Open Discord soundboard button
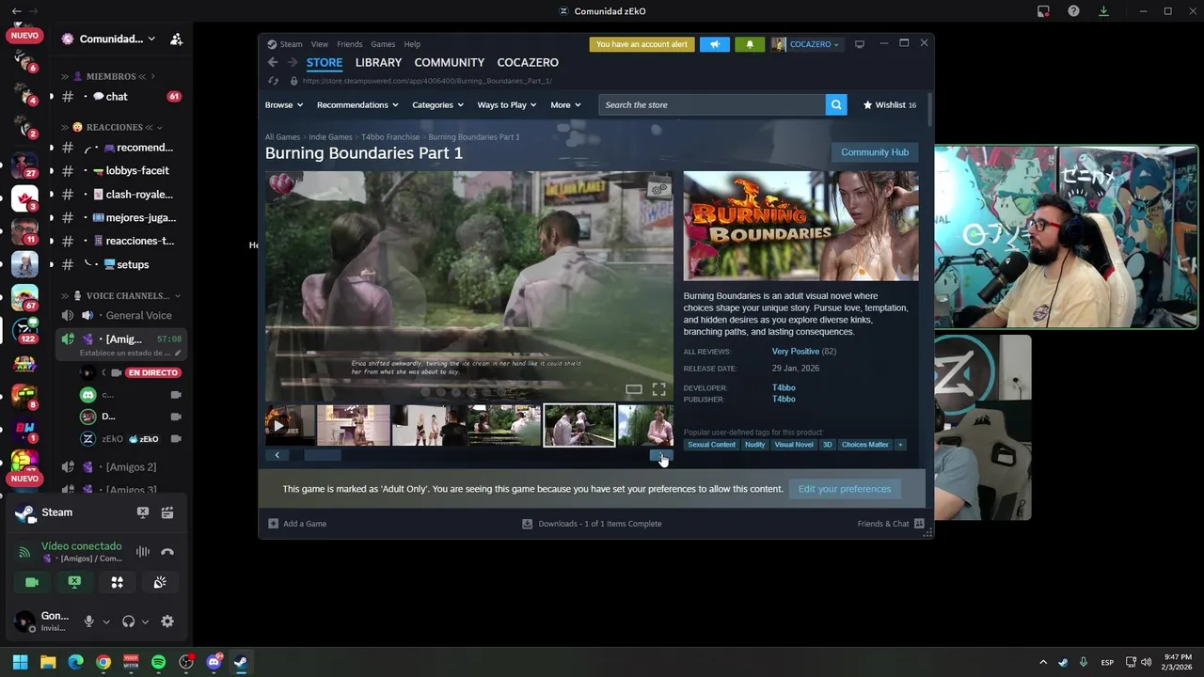This screenshot has height=677, width=1204. [160, 583]
